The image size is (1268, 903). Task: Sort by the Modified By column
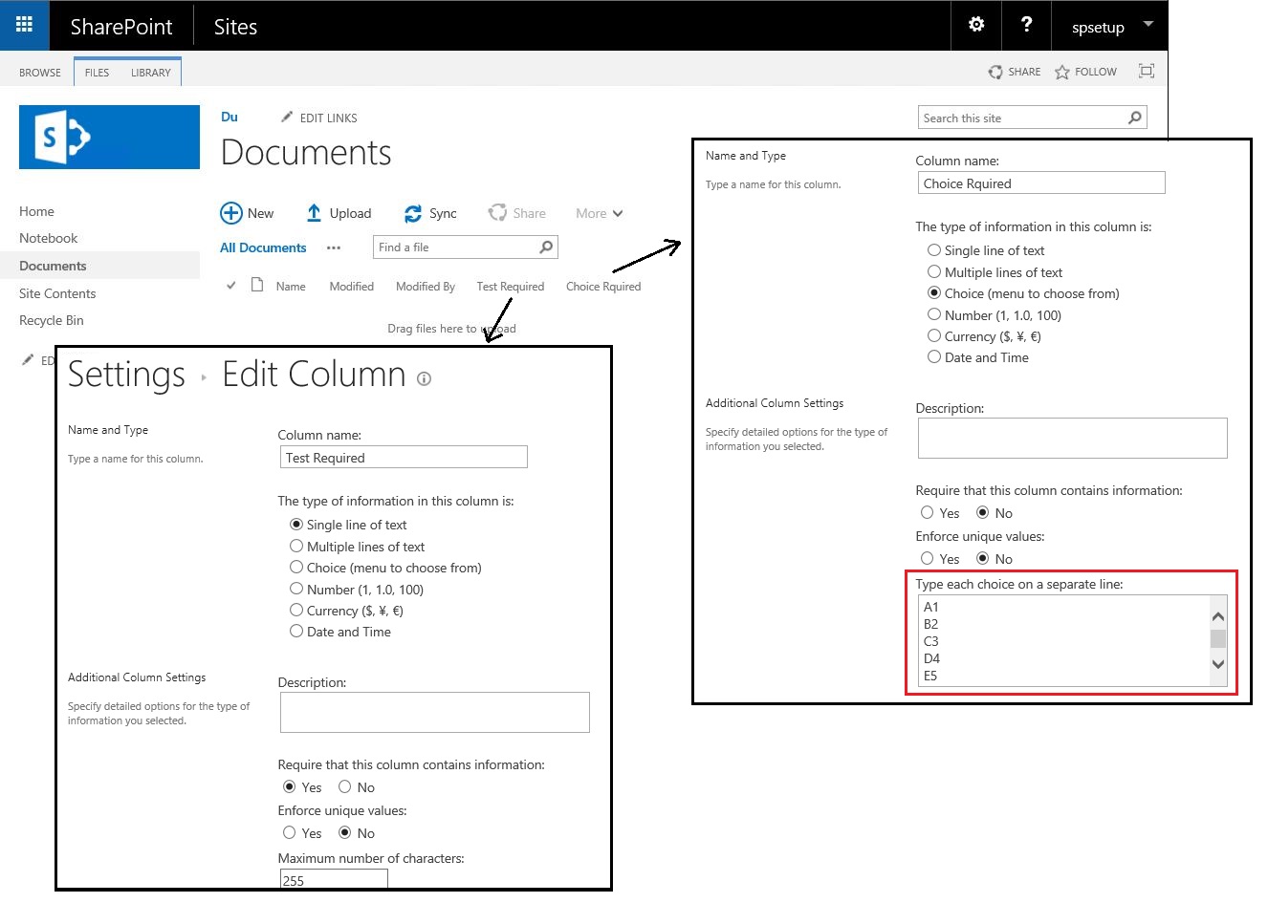(426, 287)
